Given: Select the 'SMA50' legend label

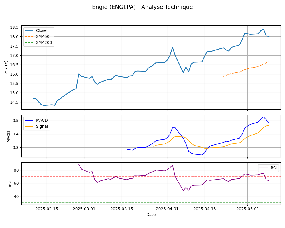Looking at the screenshot, I should (43, 37).
